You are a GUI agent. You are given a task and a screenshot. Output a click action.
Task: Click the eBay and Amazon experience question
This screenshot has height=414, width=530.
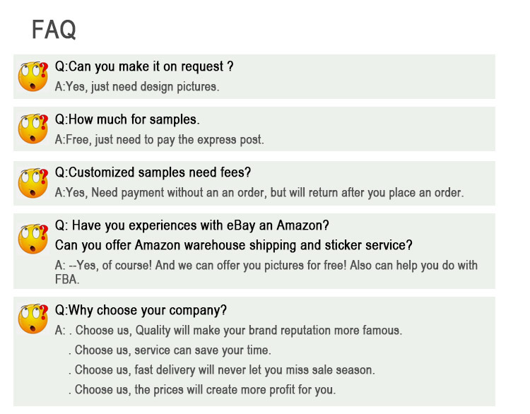192,225
